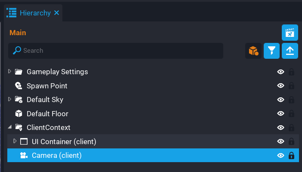Screen dimensions: 302x172
Task: Click the Camera (client) camera icon
Action: pyautogui.click(x=24, y=155)
